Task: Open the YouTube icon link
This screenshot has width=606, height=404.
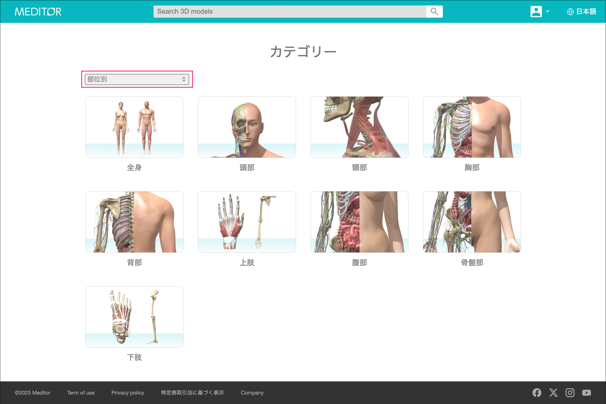Action: 587,392
